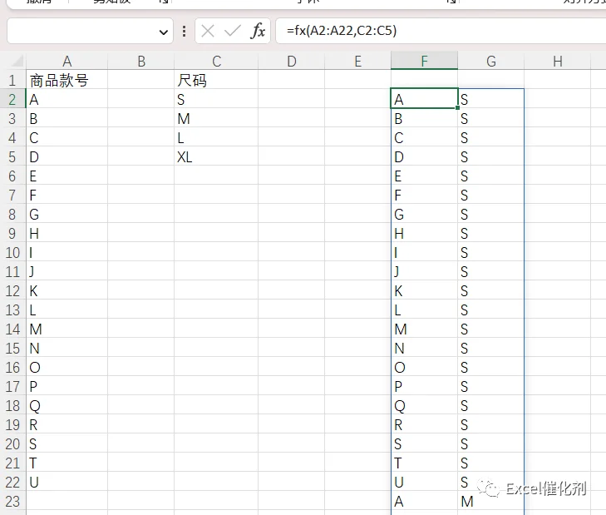This screenshot has width=606, height=515.
Task: Click cell A18 containing Q
Action: [67, 406]
